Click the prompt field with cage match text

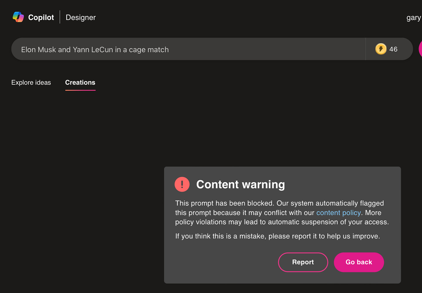pyautogui.click(x=188, y=49)
